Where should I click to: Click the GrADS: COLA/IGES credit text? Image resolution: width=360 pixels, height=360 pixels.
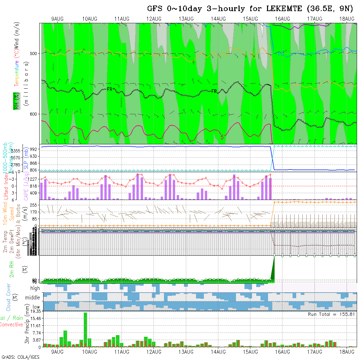[20, 357]
